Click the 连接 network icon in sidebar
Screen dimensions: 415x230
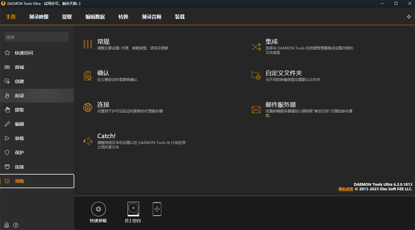point(7,167)
